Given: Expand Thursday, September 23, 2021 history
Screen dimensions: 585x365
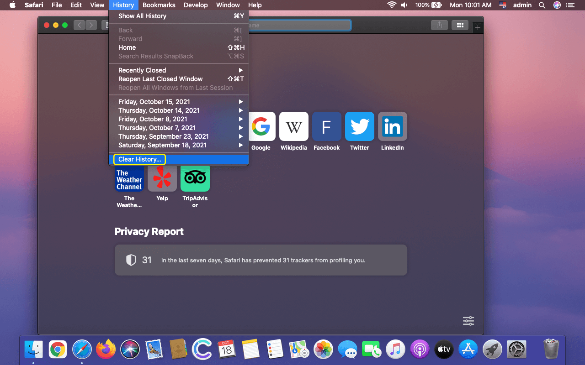Looking at the screenshot, I should tap(179, 136).
